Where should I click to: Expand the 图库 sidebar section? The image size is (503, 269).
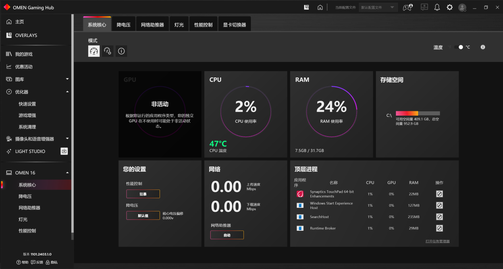pyautogui.click(x=67, y=79)
